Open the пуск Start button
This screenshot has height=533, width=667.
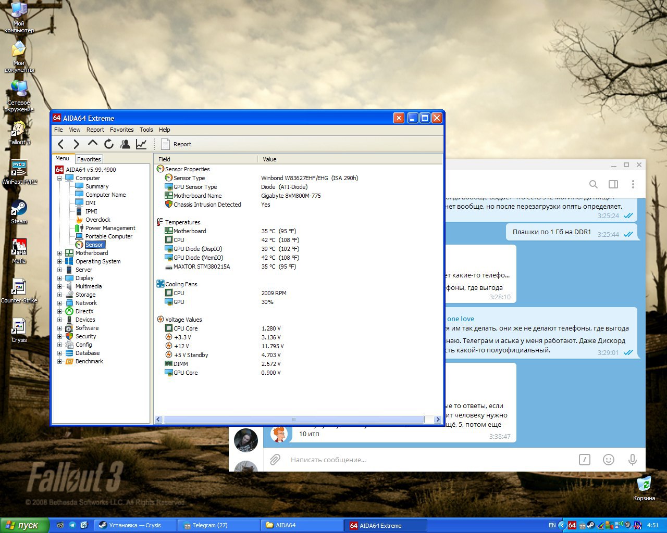coord(24,525)
